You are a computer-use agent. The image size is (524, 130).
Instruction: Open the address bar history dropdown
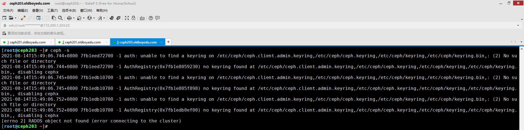click(518, 26)
